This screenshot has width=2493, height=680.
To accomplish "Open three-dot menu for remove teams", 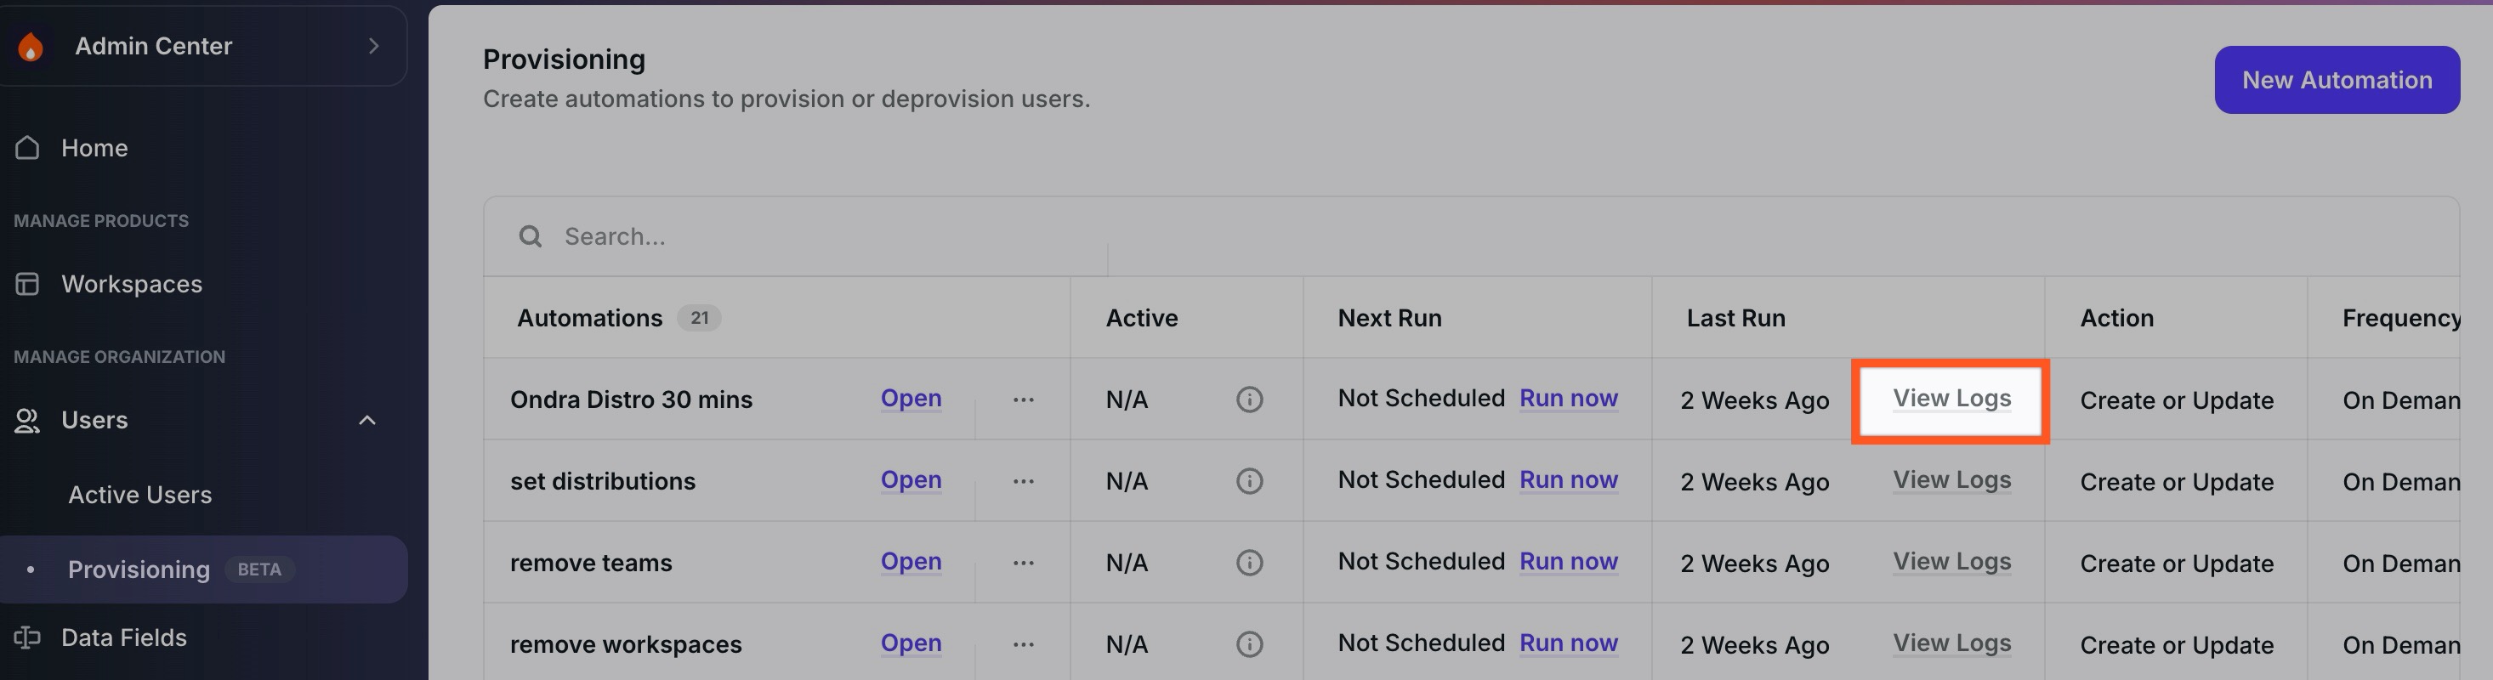I will (1023, 563).
